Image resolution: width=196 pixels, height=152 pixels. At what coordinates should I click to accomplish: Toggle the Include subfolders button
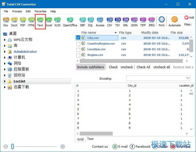coord(91,67)
